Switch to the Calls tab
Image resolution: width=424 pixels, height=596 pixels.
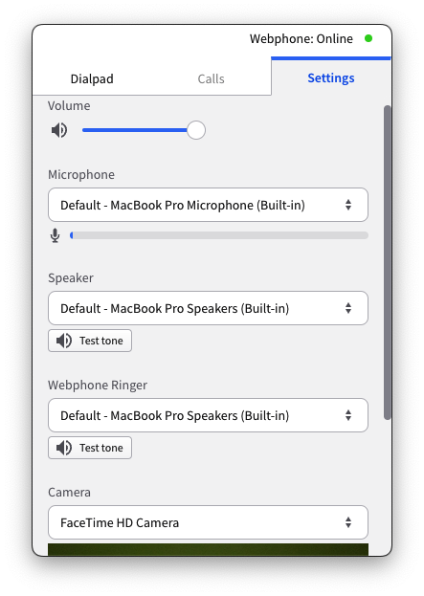(x=212, y=78)
